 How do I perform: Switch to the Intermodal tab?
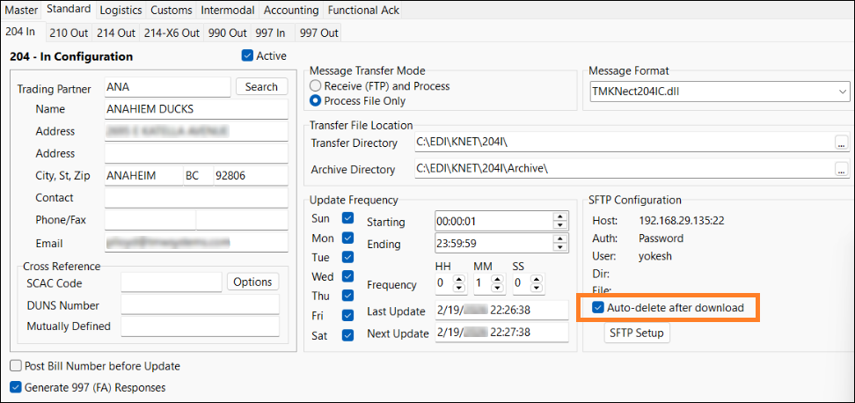(x=227, y=10)
